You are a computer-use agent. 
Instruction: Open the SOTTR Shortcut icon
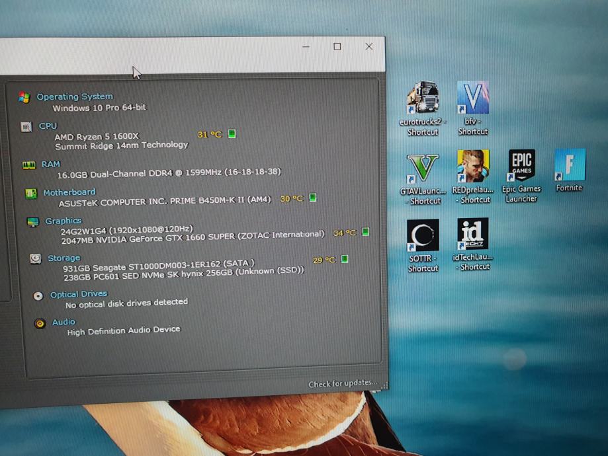point(423,246)
